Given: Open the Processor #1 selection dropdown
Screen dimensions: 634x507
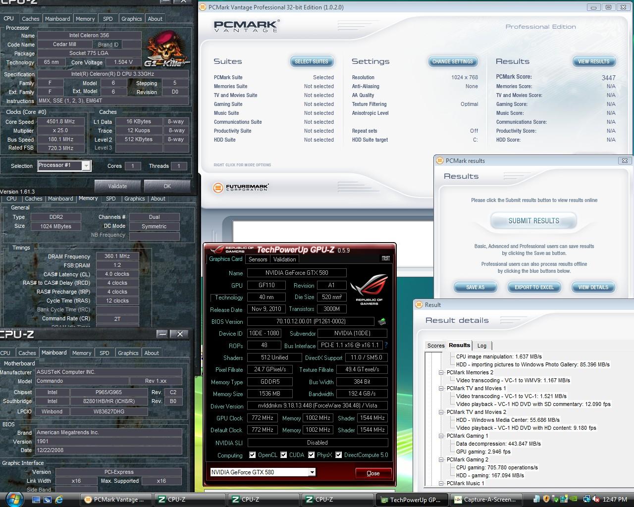Looking at the screenshot, I should [x=86, y=166].
